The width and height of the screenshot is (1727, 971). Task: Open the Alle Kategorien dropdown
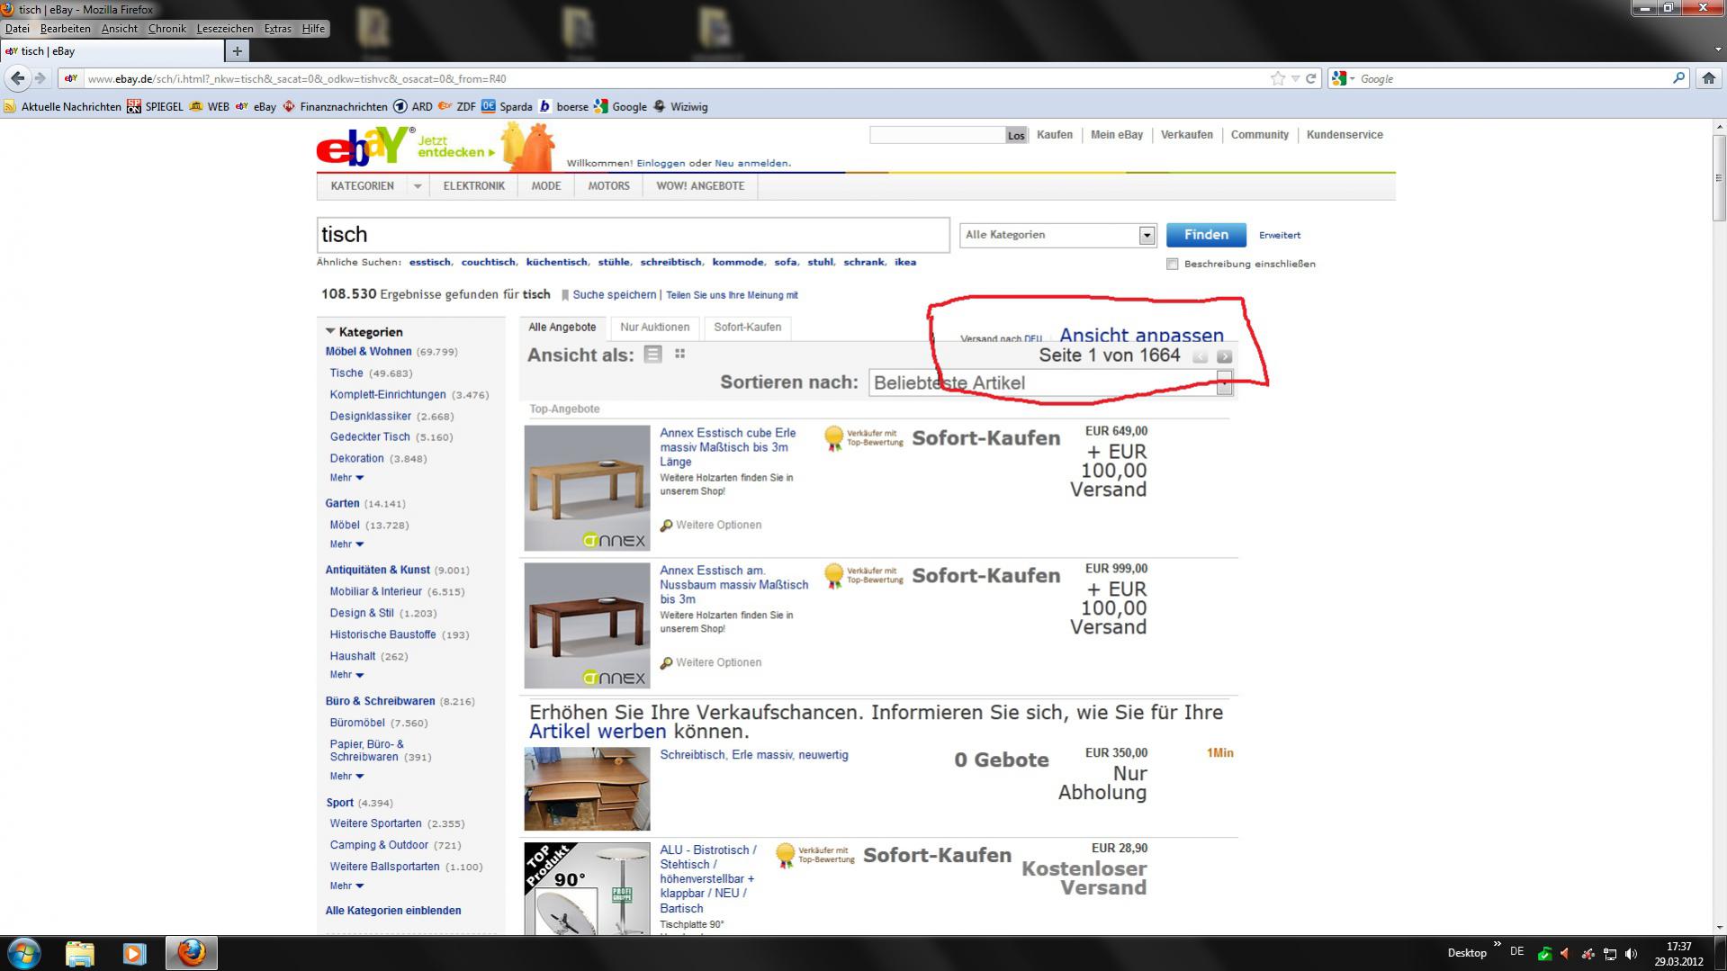tap(1057, 235)
